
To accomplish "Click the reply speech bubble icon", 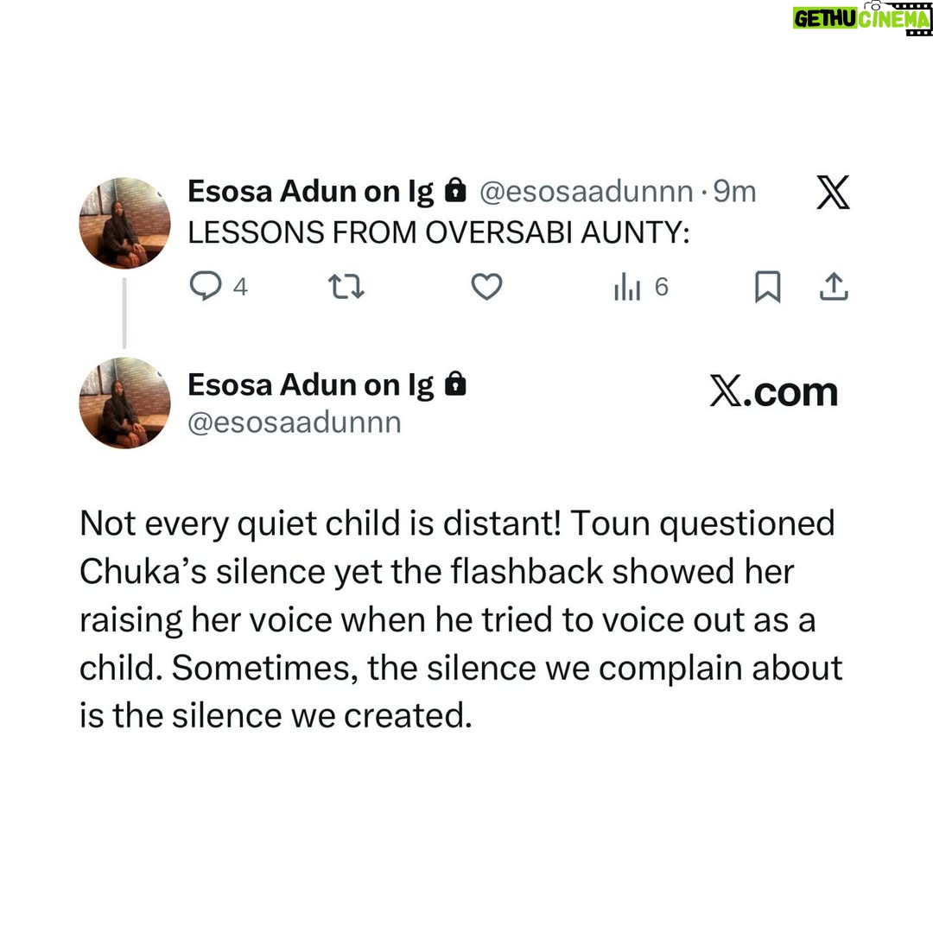I will [206, 286].
